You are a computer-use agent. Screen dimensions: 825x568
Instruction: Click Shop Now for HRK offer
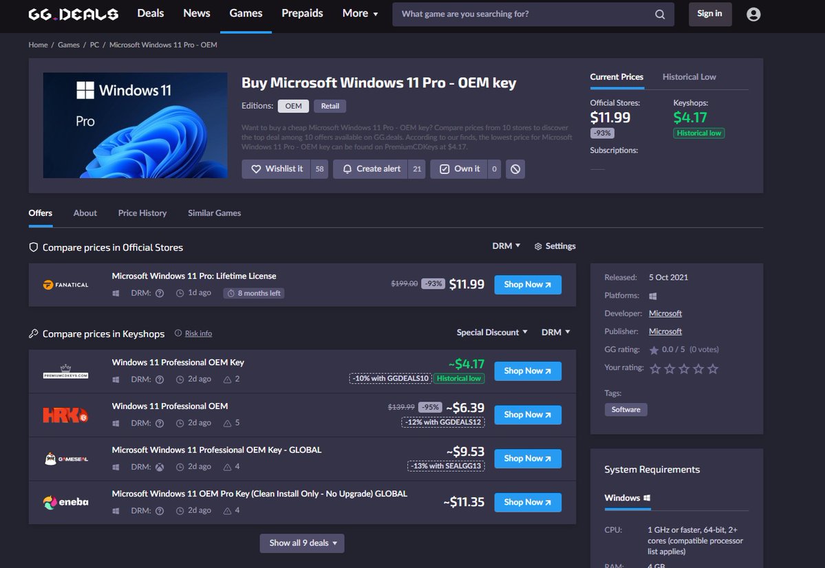point(528,415)
